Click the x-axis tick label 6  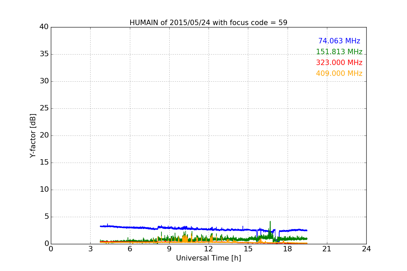pyautogui.click(x=130, y=249)
